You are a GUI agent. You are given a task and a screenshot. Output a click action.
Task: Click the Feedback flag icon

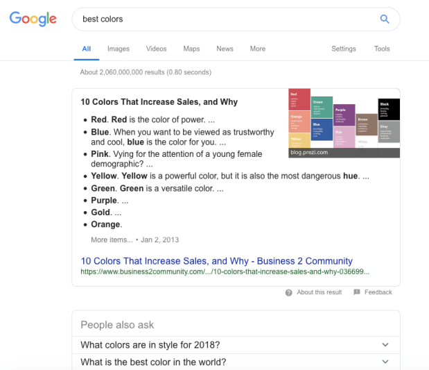[357, 292]
